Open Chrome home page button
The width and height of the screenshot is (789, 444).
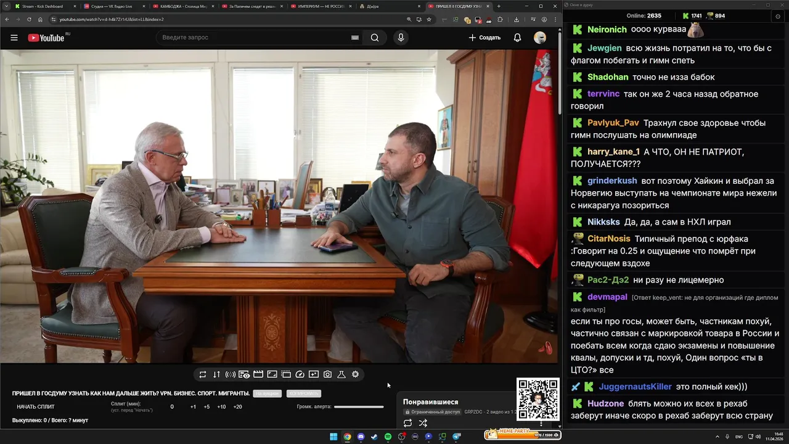point(40,19)
